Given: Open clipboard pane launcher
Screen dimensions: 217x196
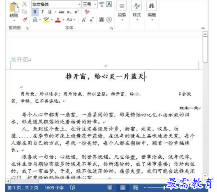Looking at the screenshot, I should pyautogui.click(x=27, y=28).
